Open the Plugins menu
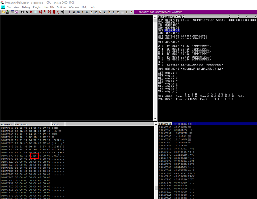The height and width of the screenshot is (199, 257). pos(37,7)
